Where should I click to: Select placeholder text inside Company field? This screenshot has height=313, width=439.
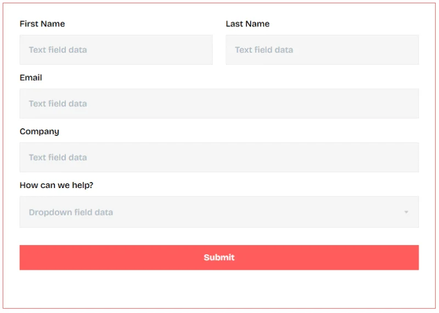pyautogui.click(x=58, y=157)
